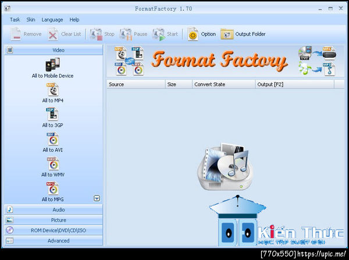Click the Option label
The height and width of the screenshot is (260, 349).
(x=208, y=34)
